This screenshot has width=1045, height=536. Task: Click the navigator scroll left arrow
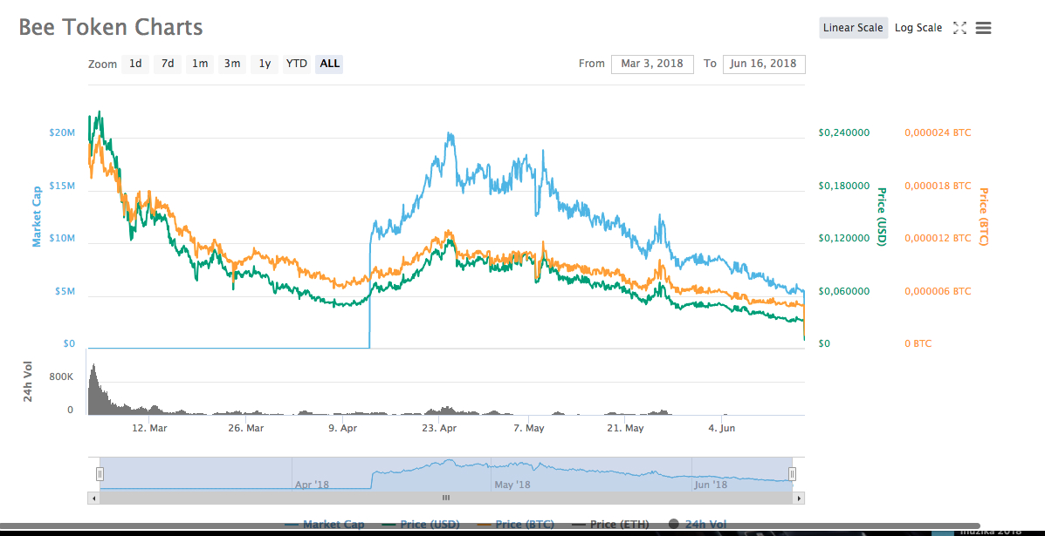tap(93, 498)
